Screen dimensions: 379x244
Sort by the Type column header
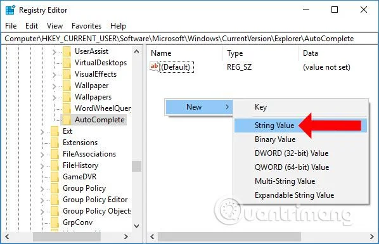click(260, 53)
